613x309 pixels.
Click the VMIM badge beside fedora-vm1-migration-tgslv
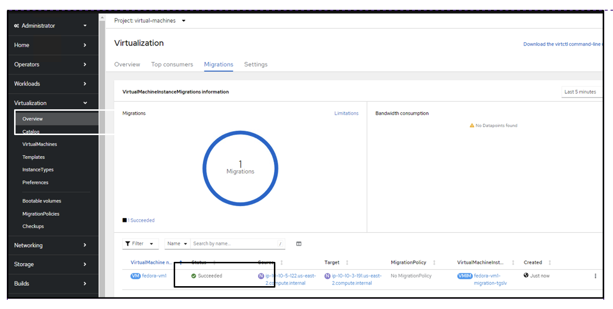465,275
